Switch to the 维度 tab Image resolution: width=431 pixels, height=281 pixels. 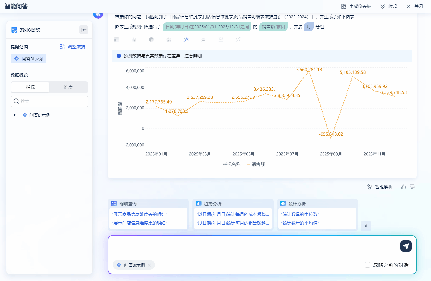[x=68, y=87]
